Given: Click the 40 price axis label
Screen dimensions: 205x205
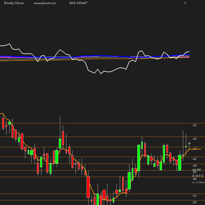Looking at the screenshot, I should 194,166.
